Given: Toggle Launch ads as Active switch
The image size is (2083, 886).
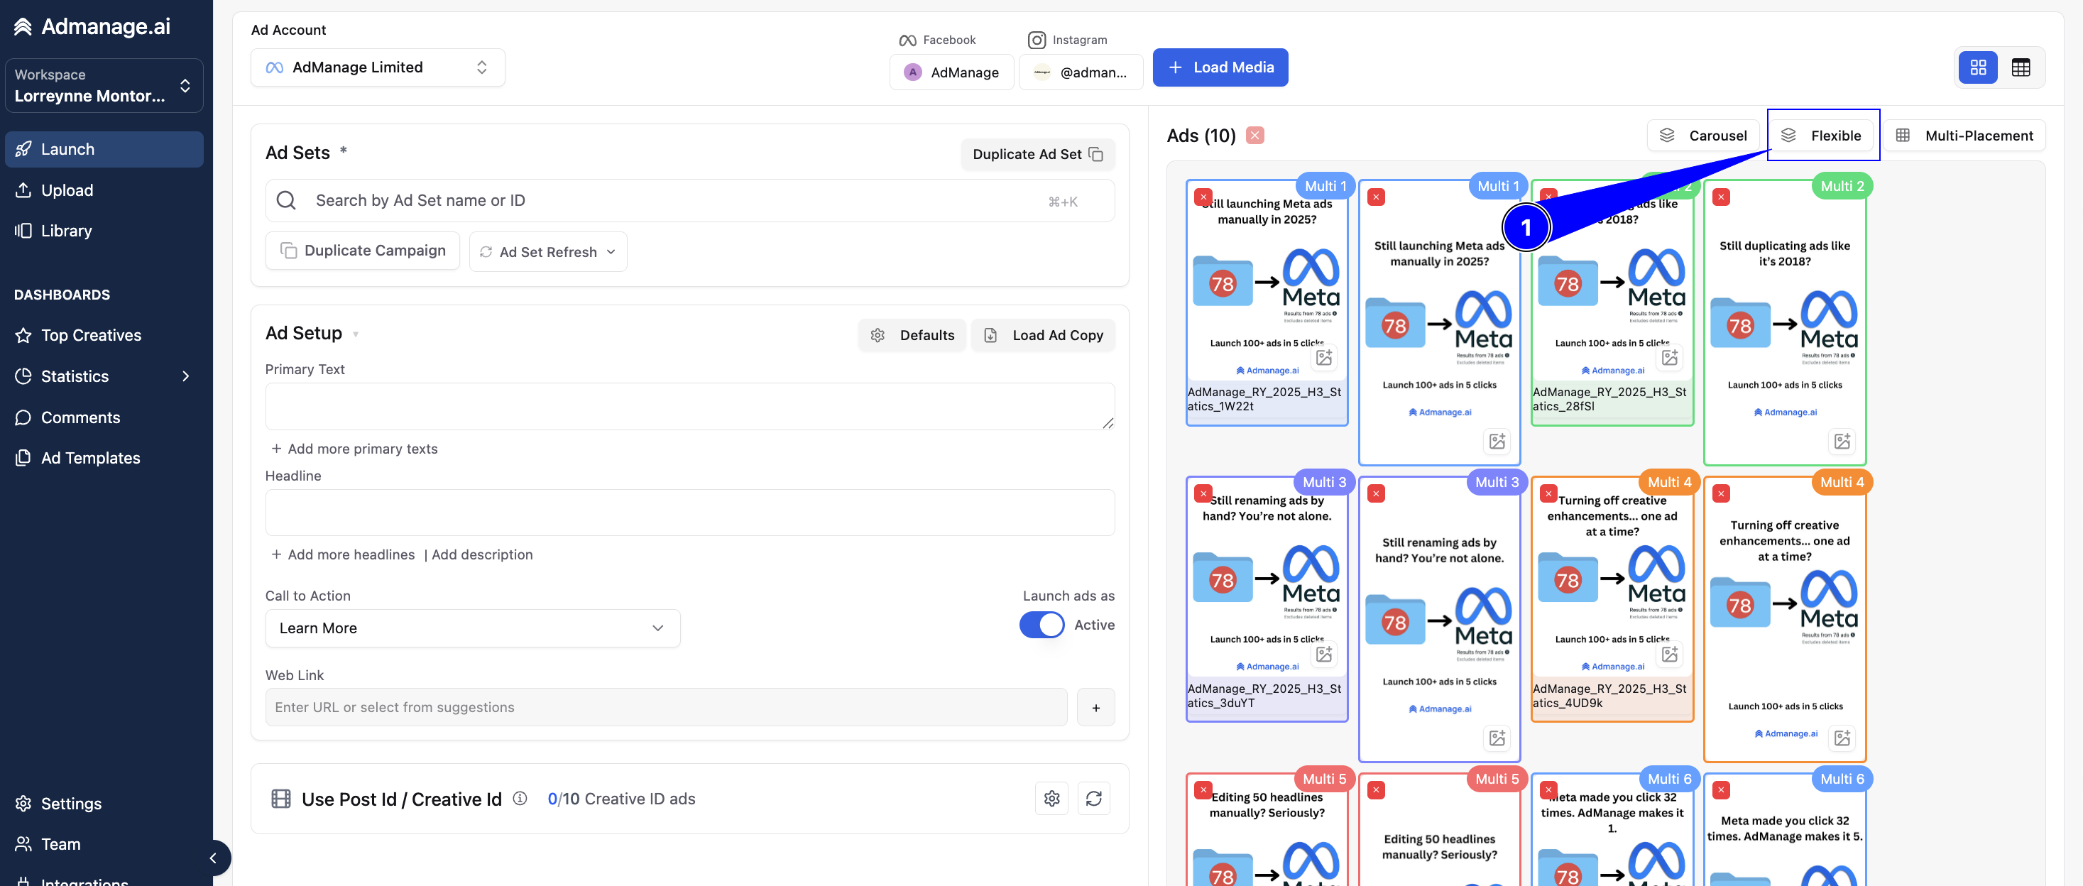Looking at the screenshot, I should click(x=1041, y=625).
